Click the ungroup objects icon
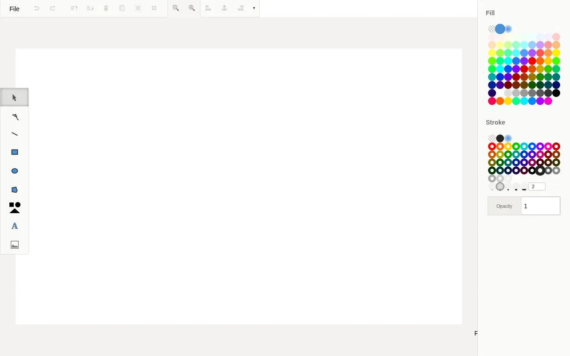Image resolution: width=570 pixels, height=356 pixels. 154,8
